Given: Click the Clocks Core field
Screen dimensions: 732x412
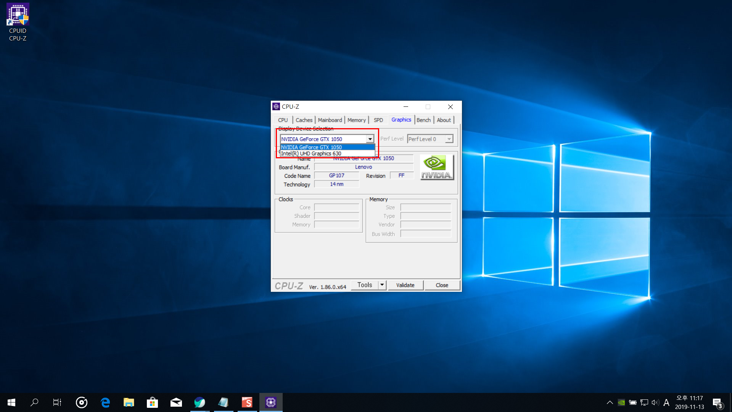Looking at the screenshot, I should 336,208.
